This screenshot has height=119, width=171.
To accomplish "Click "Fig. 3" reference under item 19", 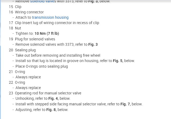I will [93, 44].
